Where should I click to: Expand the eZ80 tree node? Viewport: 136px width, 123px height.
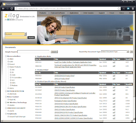(8, 62)
